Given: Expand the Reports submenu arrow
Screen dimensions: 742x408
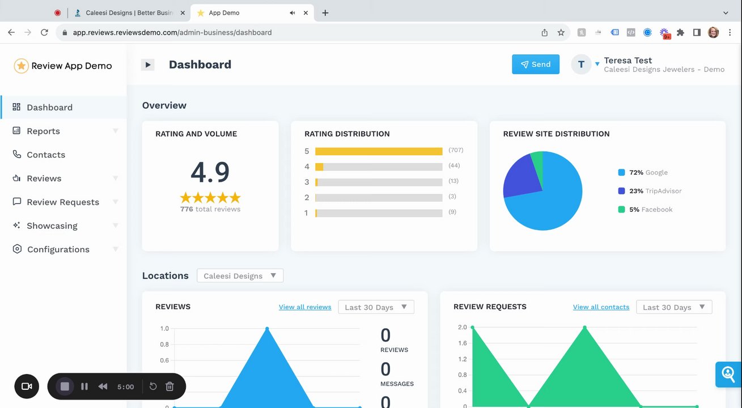Looking at the screenshot, I should [116, 131].
